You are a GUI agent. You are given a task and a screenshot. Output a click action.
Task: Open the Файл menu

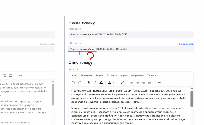tap(75, 75)
